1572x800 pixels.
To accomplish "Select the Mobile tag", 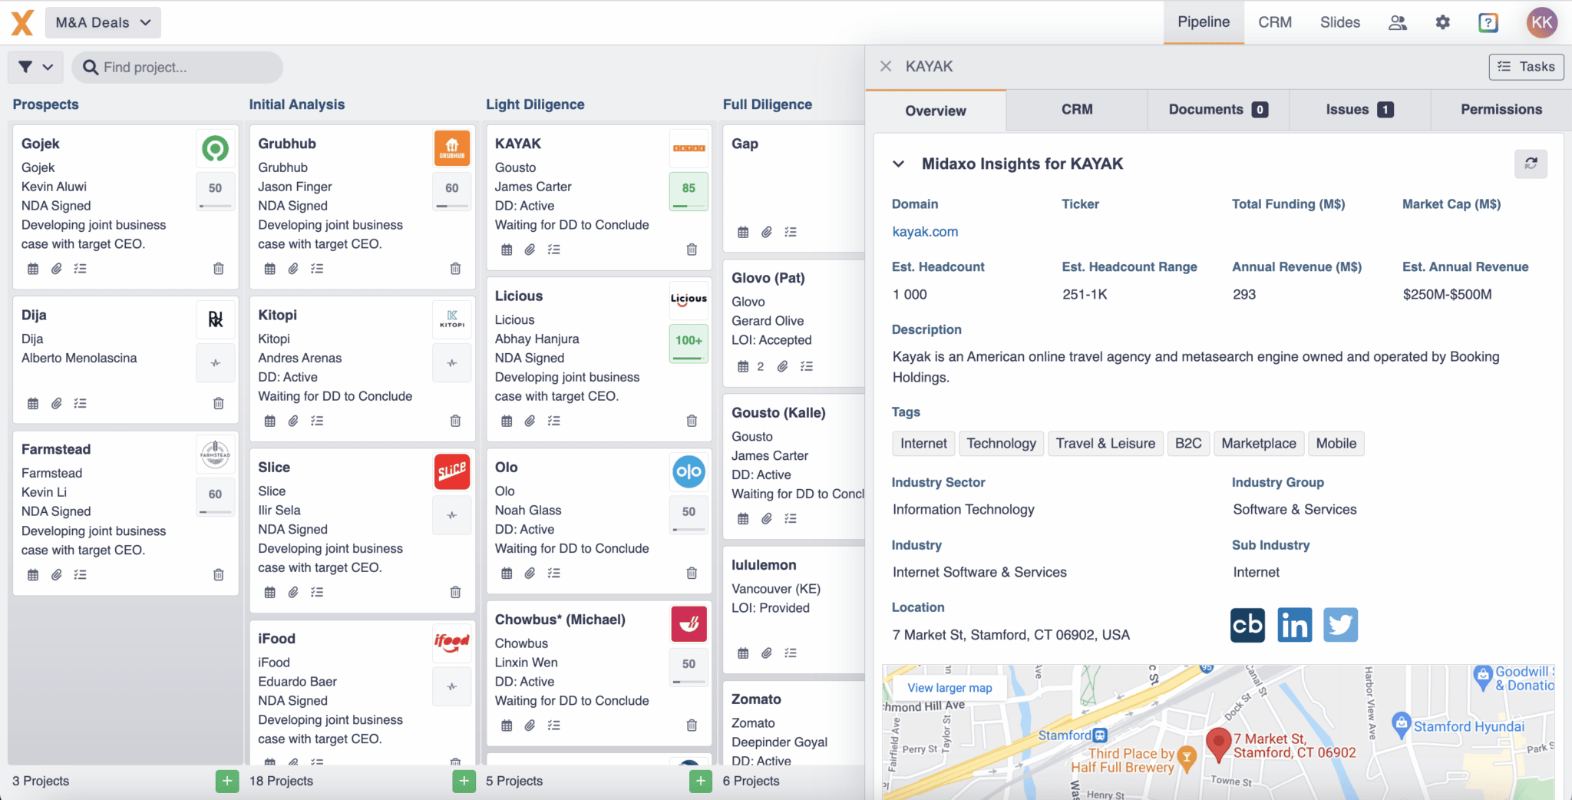I will [1336, 443].
